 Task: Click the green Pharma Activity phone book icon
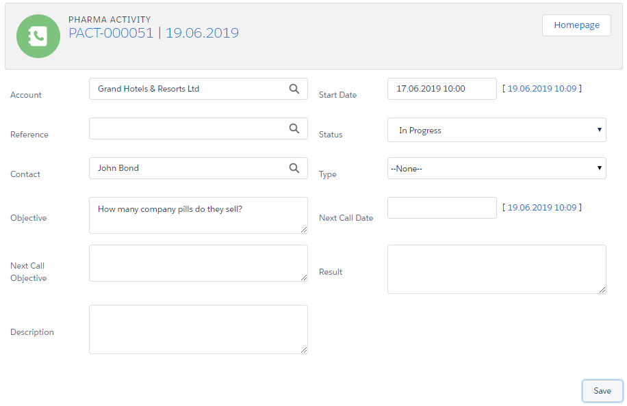(38, 36)
